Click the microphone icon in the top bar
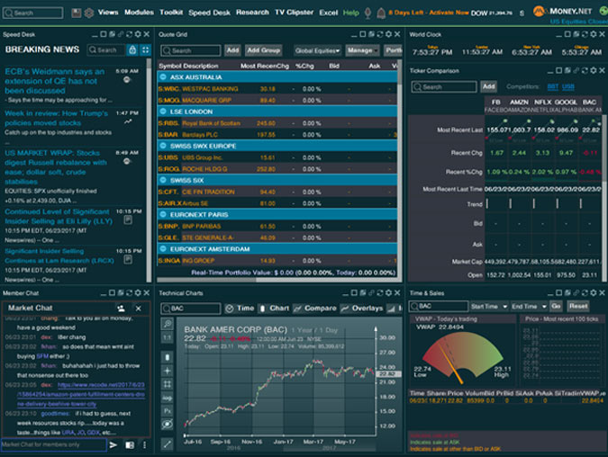 (x=367, y=13)
